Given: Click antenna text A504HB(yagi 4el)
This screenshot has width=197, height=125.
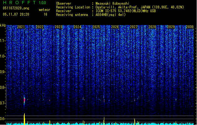Looking at the screenshot, I should pos(111,15).
